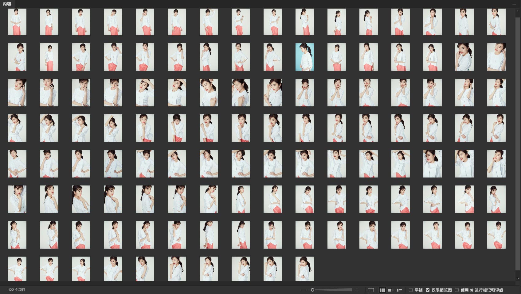Screen dimensions: 521x294
Task: Open the 内容 panel options menu
Action: (514, 4)
